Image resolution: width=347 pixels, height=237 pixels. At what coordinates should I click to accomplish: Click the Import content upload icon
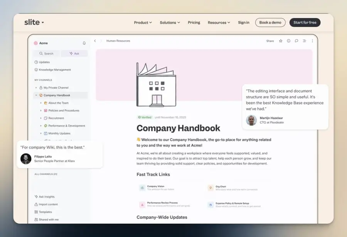click(x=36, y=204)
